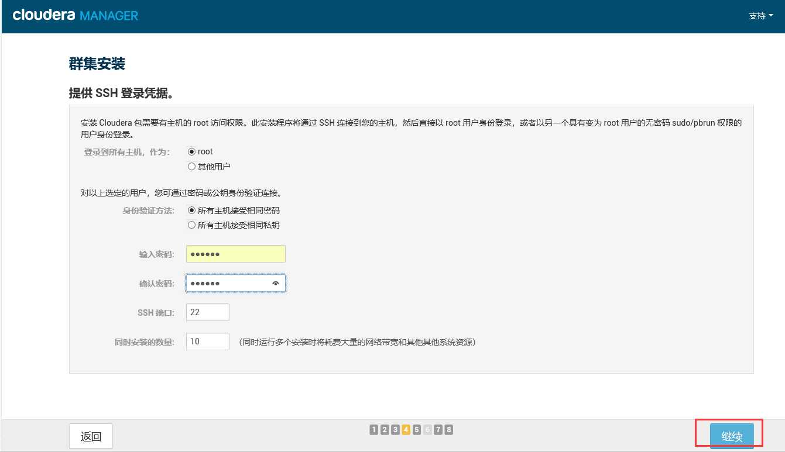Go to wizard step 6

coord(427,430)
